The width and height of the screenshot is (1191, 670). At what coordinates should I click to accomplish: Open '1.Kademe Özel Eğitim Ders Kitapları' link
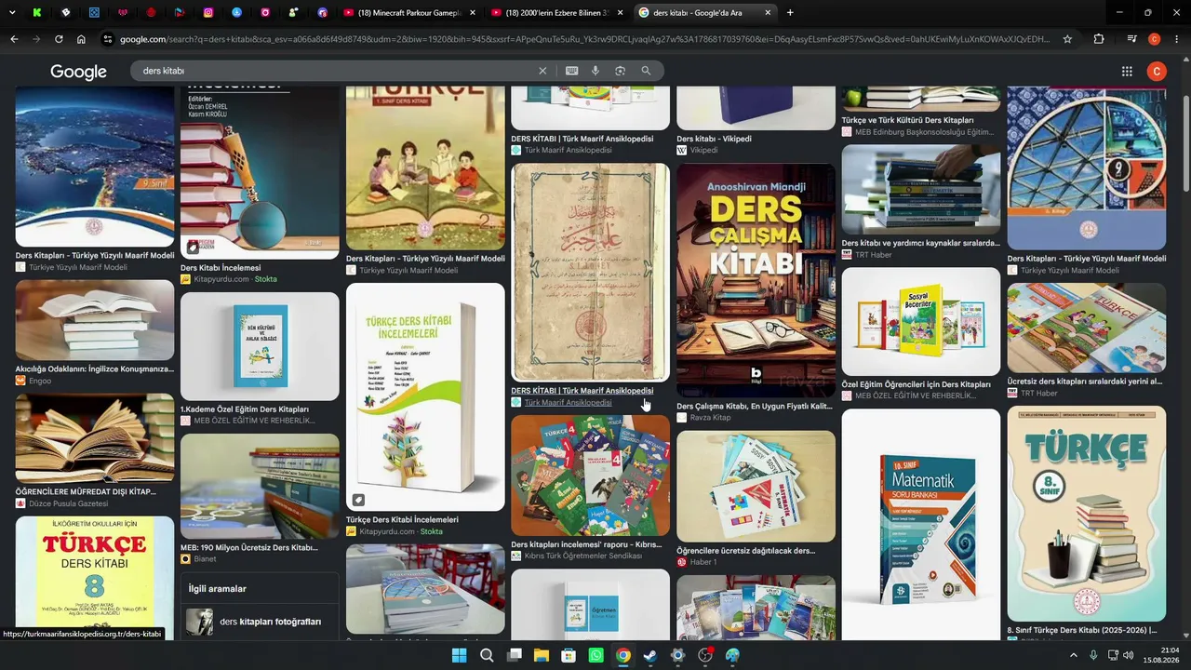[245, 409]
